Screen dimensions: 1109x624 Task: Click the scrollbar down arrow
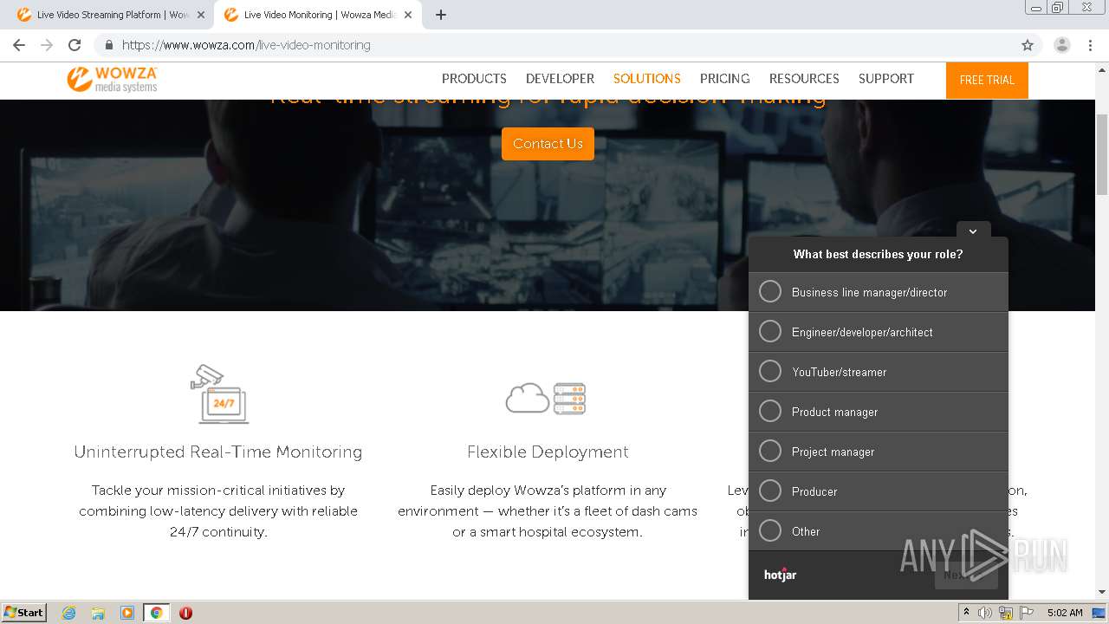click(x=1102, y=592)
